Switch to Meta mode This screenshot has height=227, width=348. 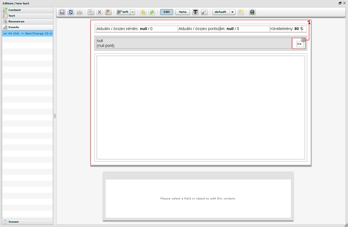click(x=182, y=12)
